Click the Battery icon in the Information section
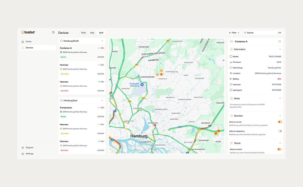 point(231,79)
